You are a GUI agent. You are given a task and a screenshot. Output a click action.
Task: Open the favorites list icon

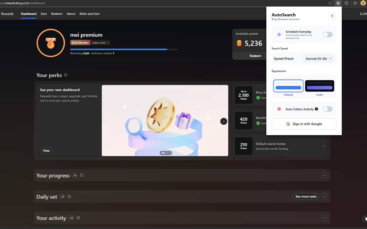[355, 3]
